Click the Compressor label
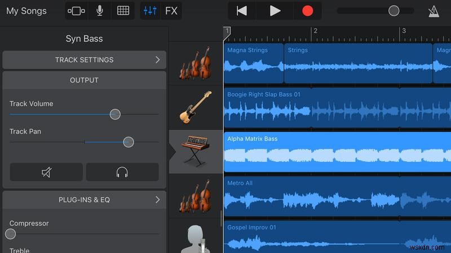The width and height of the screenshot is (451, 253). point(29,223)
